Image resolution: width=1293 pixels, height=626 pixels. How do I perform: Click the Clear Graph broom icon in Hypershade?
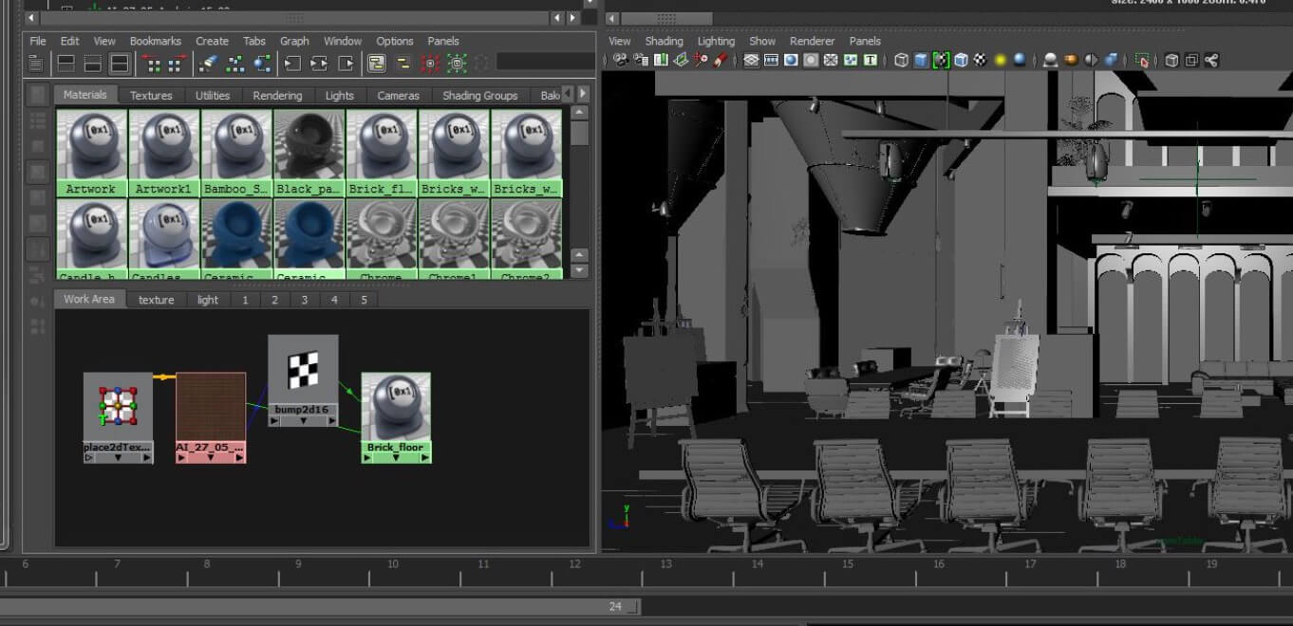pyautogui.click(x=208, y=64)
